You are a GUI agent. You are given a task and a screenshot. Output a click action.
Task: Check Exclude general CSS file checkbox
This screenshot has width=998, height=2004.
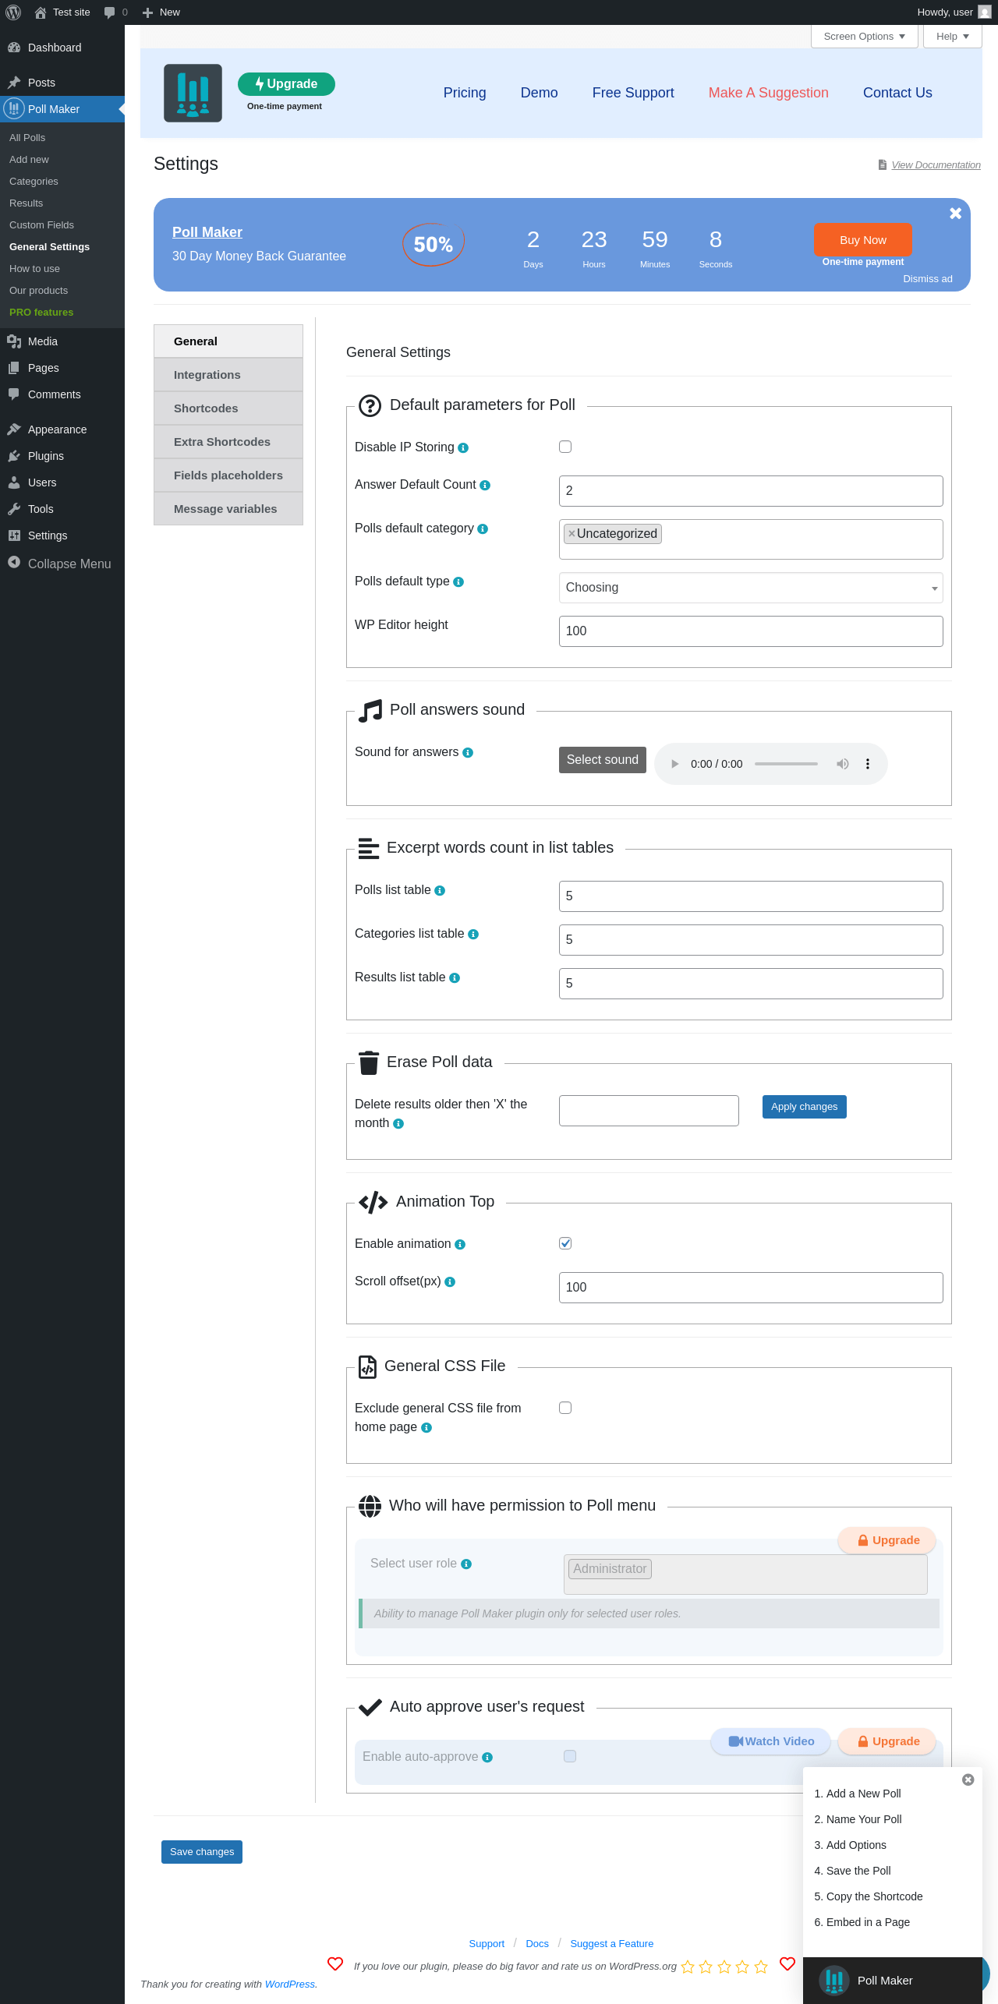pyautogui.click(x=565, y=1408)
